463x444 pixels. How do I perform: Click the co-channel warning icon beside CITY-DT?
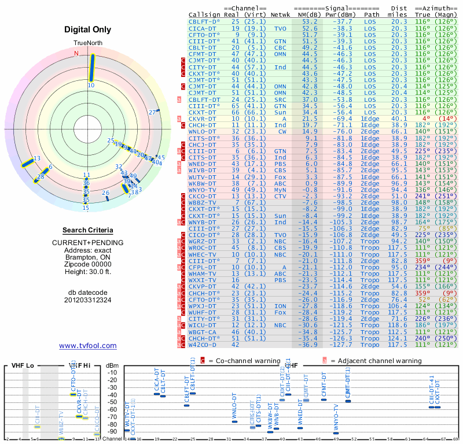click(183, 67)
